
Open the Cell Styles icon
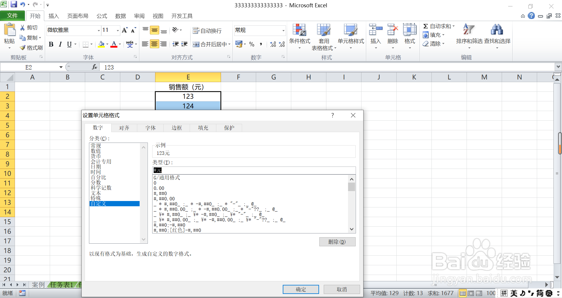coord(350,30)
